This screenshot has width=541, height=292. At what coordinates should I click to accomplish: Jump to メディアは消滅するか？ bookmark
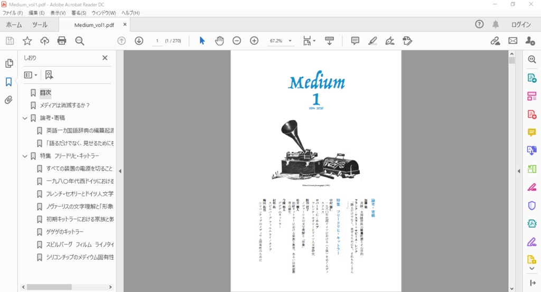click(64, 106)
